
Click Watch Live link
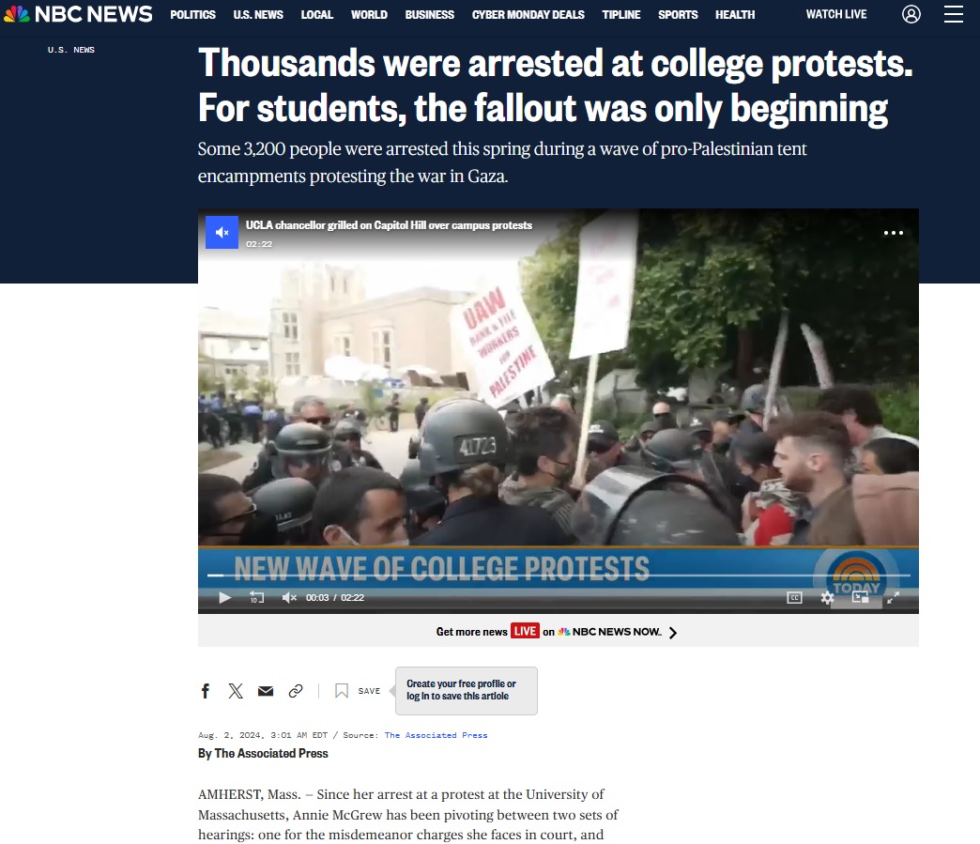pos(836,14)
